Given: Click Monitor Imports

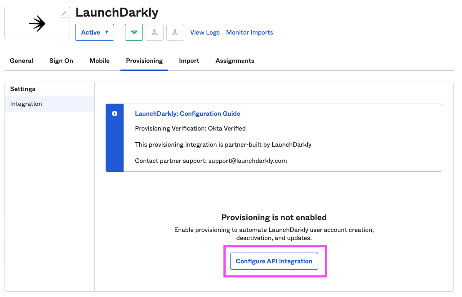Looking at the screenshot, I should click(249, 32).
